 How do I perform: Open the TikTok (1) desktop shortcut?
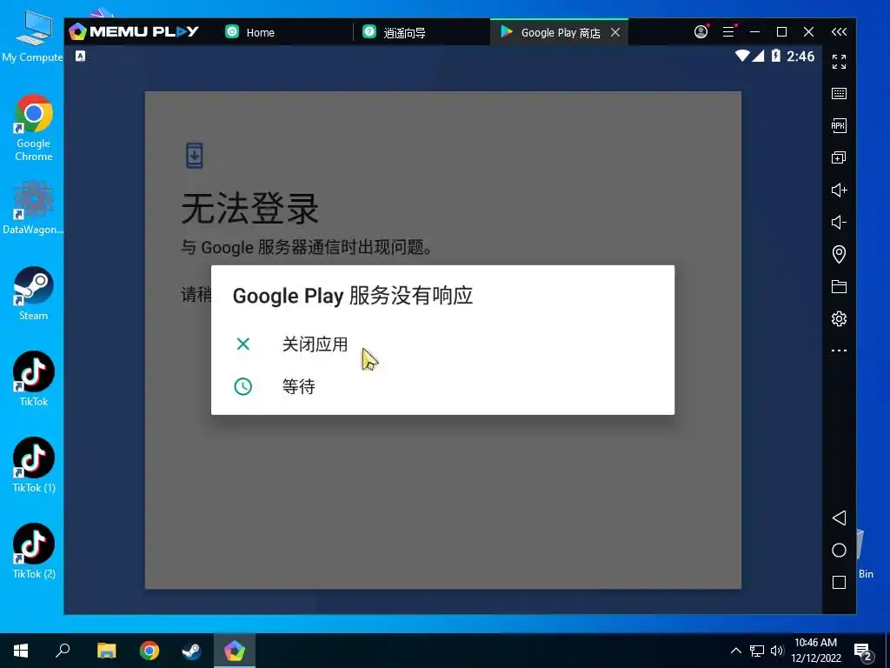(34, 466)
